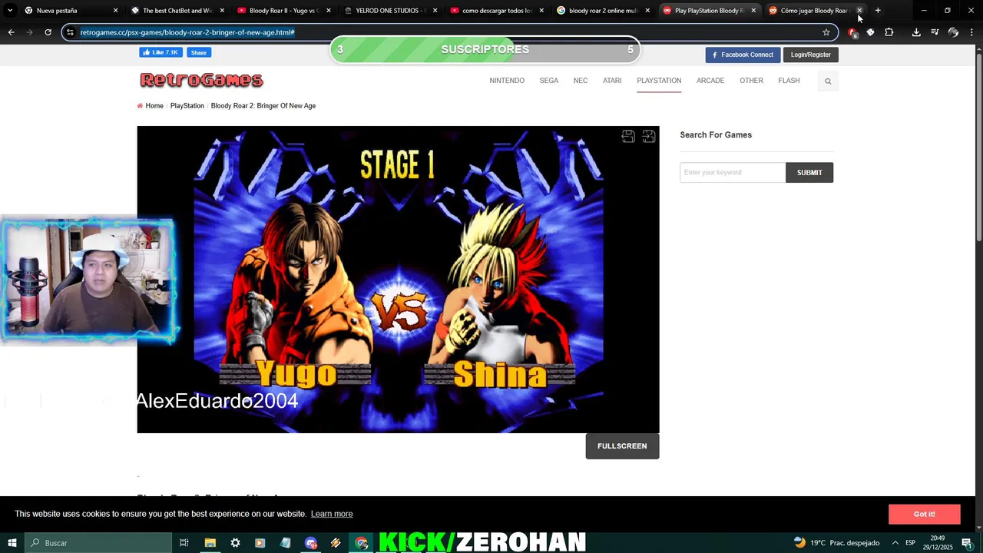This screenshot has width=983, height=553.
Task: Open the OTHER menu
Action: pyautogui.click(x=751, y=81)
